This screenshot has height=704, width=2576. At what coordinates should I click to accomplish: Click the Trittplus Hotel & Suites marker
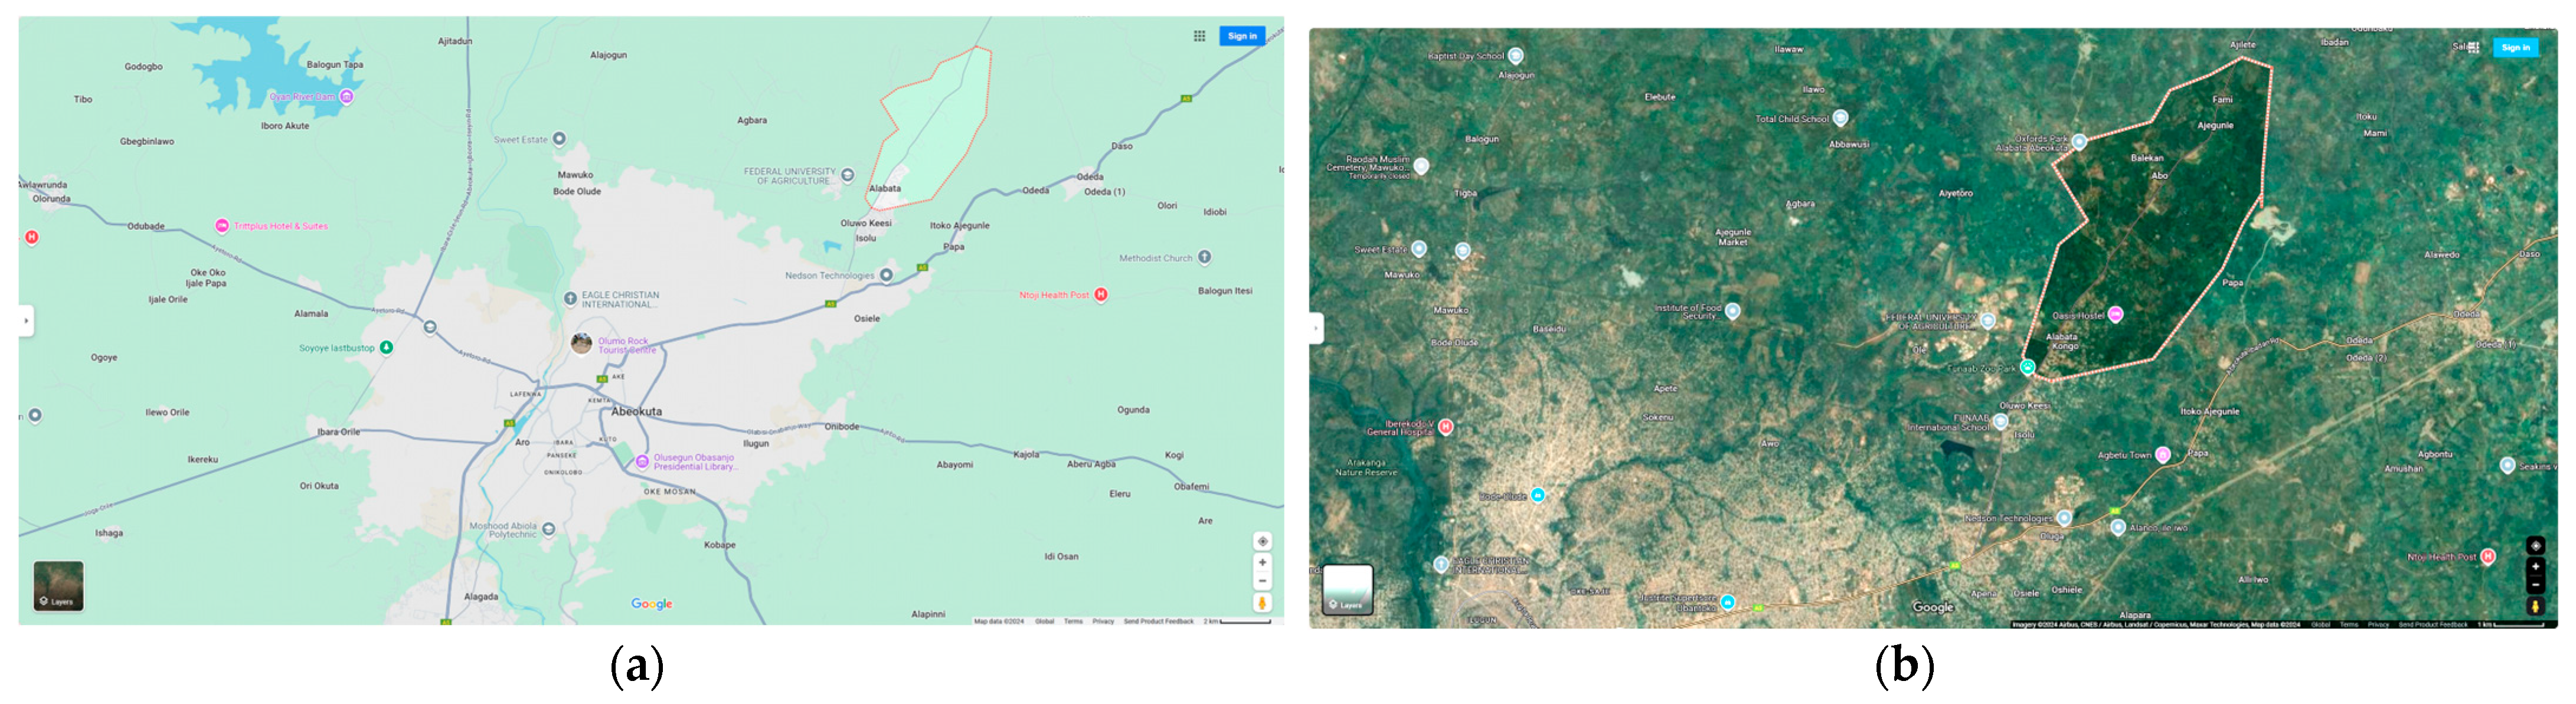coord(223,225)
